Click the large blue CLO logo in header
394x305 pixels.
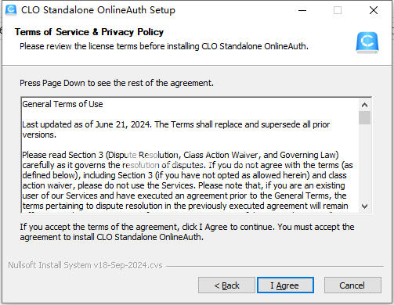point(367,42)
